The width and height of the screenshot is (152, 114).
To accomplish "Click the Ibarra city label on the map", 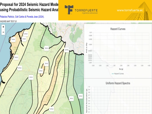I will tap(52, 52).
